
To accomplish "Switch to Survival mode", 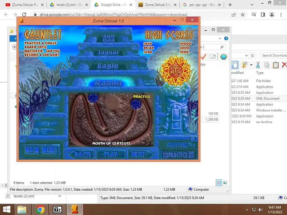I will 177,145.
